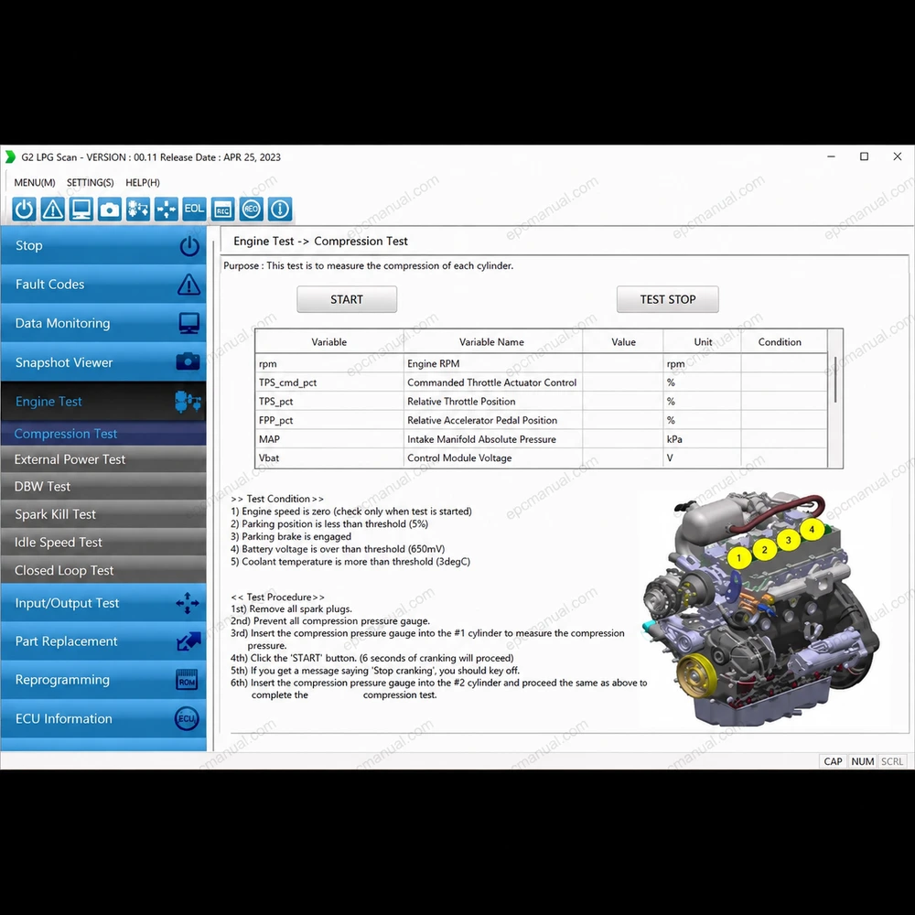Click 'Control Module Voltage' cell
This screenshot has width=915, height=915.
(x=492, y=458)
